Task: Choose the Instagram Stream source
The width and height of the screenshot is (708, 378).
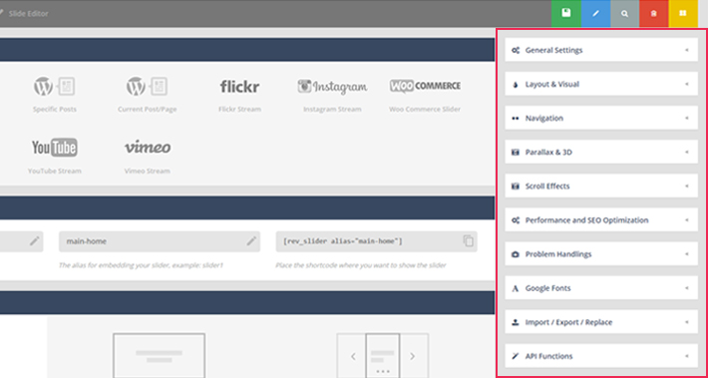Action: pyautogui.click(x=332, y=86)
